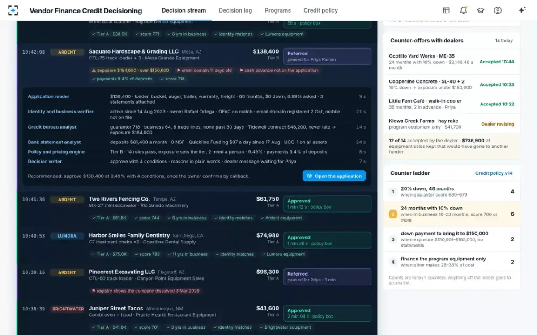Click step 1 badge in Counter ladder
The width and height of the screenshot is (537, 335).
pyautogui.click(x=393, y=192)
